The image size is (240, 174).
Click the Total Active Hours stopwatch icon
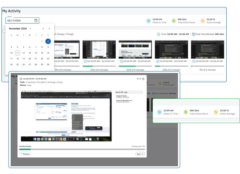point(174,21)
